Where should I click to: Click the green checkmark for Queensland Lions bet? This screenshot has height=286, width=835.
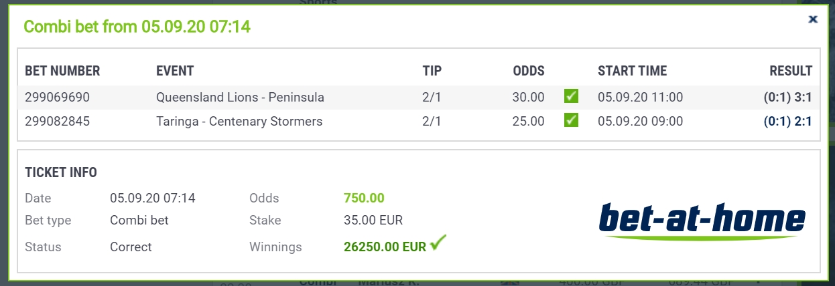point(571,97)
